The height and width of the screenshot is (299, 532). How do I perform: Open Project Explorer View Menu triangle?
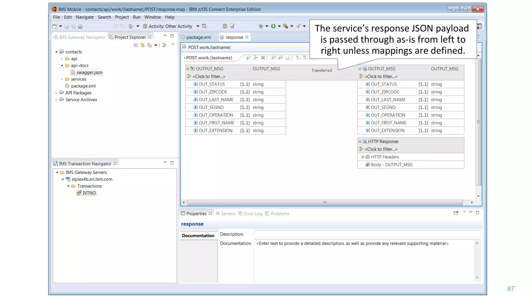tap(173, 45)
